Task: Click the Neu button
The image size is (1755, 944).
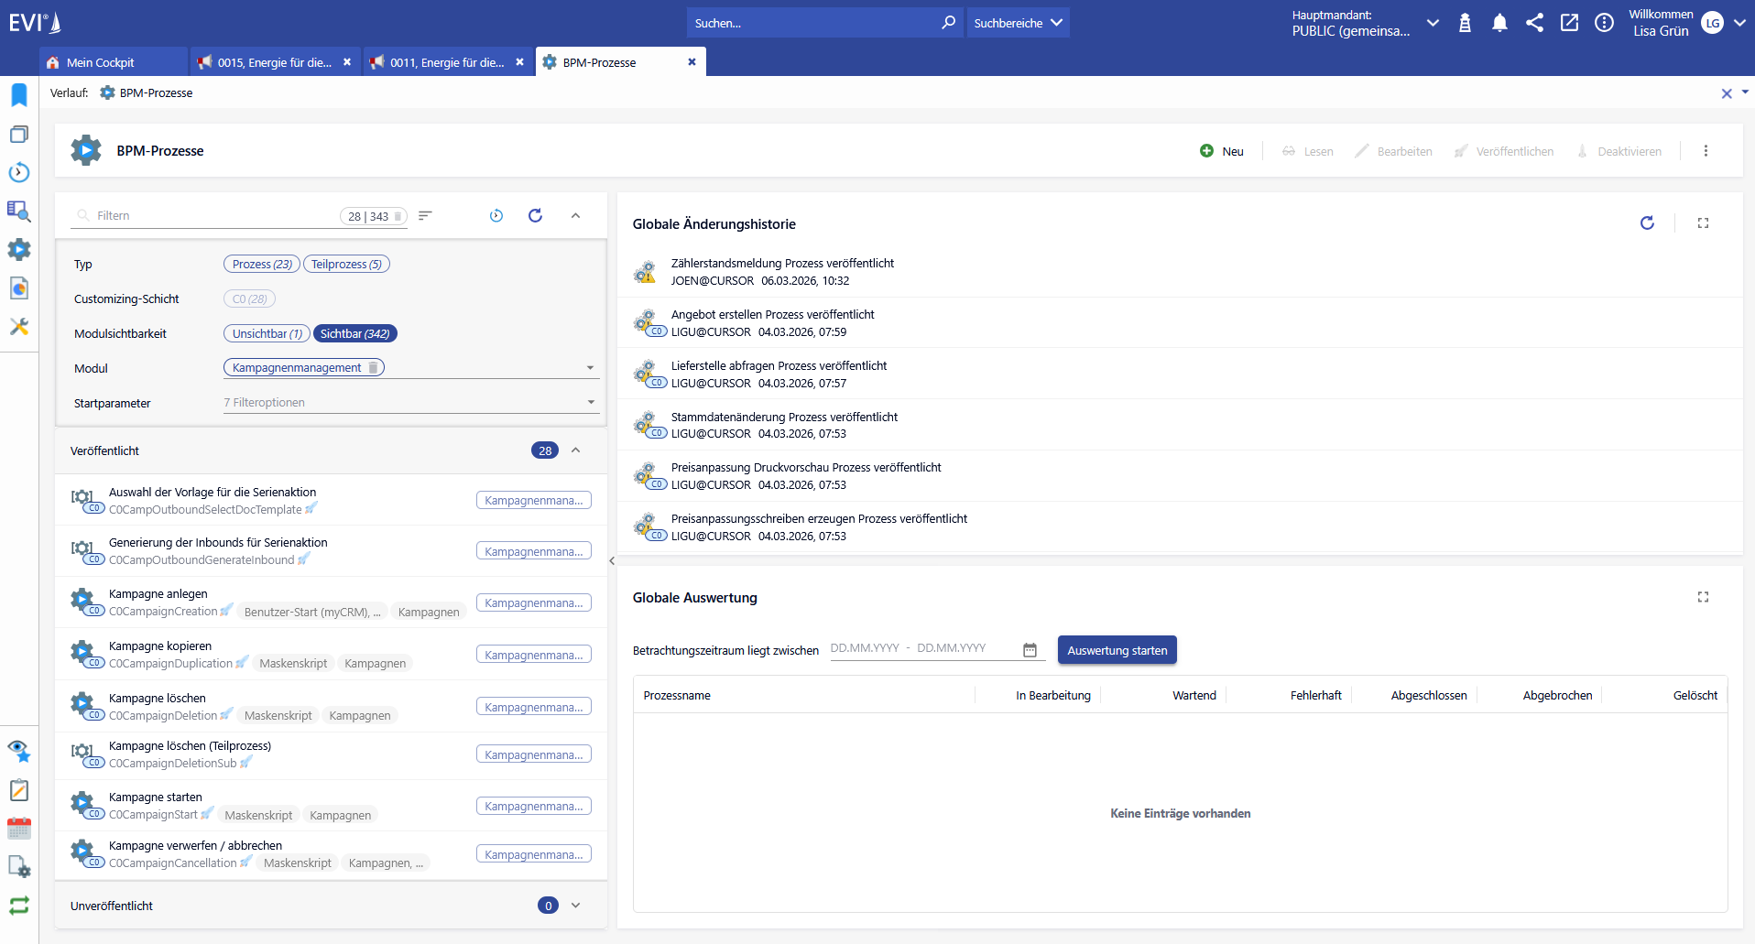Action: (x=1223, y=152)
